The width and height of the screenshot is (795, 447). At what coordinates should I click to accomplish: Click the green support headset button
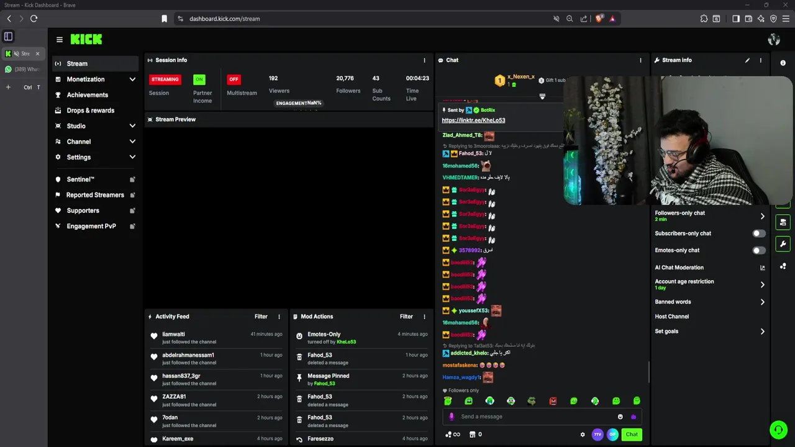pyautogui.click(x=778, y=430)
